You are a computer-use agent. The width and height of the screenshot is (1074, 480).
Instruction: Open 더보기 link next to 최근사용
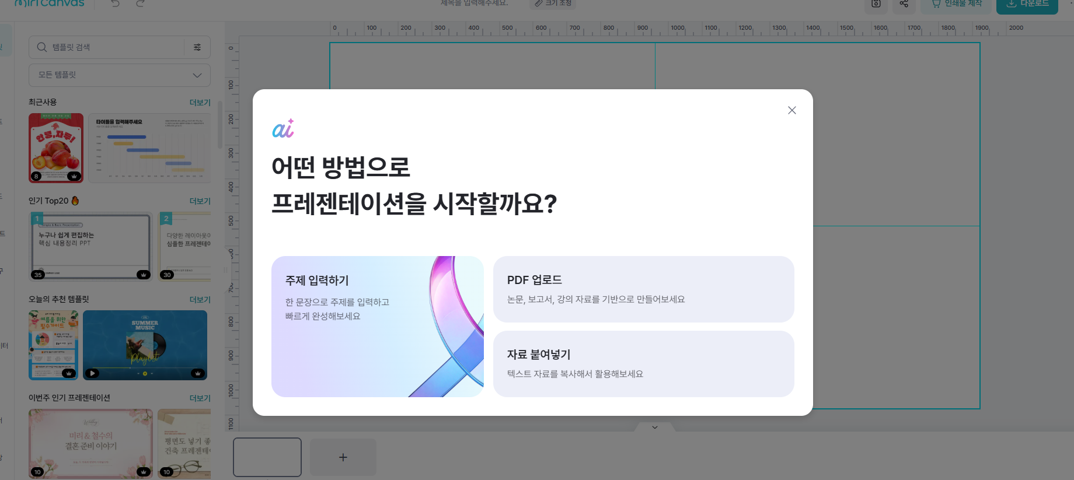(x=200, y=103)
